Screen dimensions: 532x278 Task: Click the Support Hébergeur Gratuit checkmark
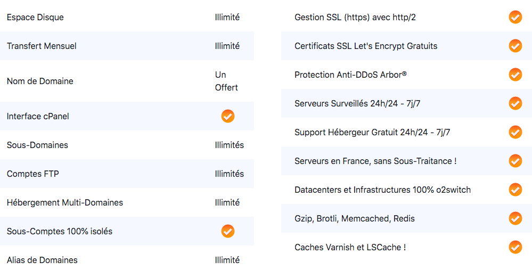(515, 132)
